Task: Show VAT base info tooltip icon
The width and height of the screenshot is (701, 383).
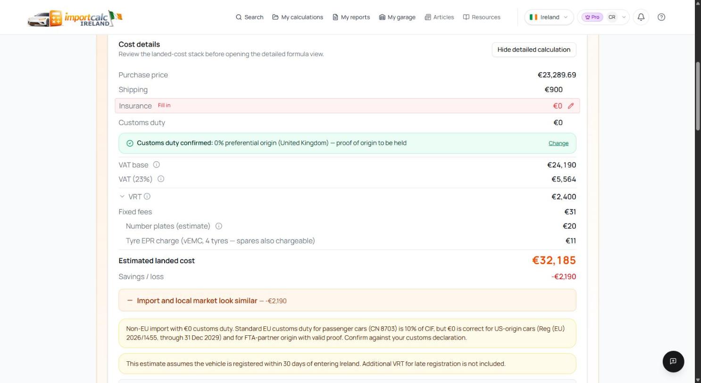Action: [x=157, y=165]
